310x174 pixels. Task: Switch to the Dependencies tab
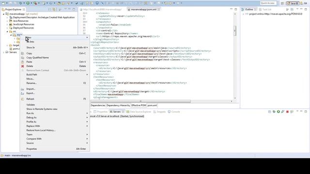(x=98, y=105)
